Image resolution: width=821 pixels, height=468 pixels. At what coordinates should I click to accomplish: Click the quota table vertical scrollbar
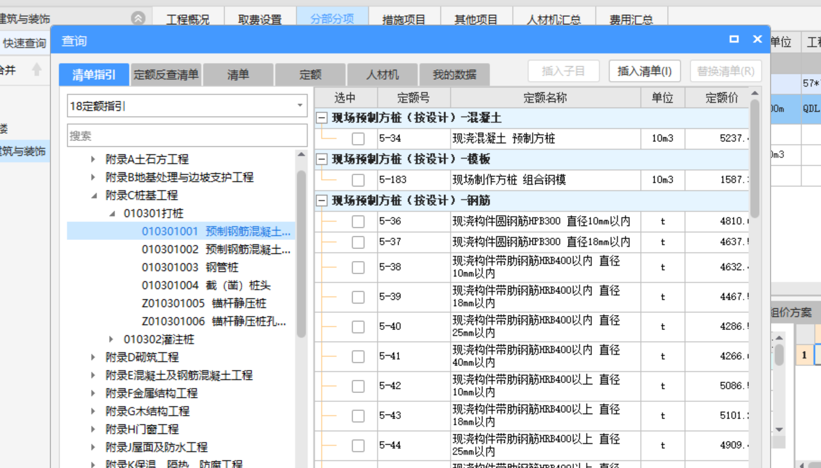(x=754, y=159)
